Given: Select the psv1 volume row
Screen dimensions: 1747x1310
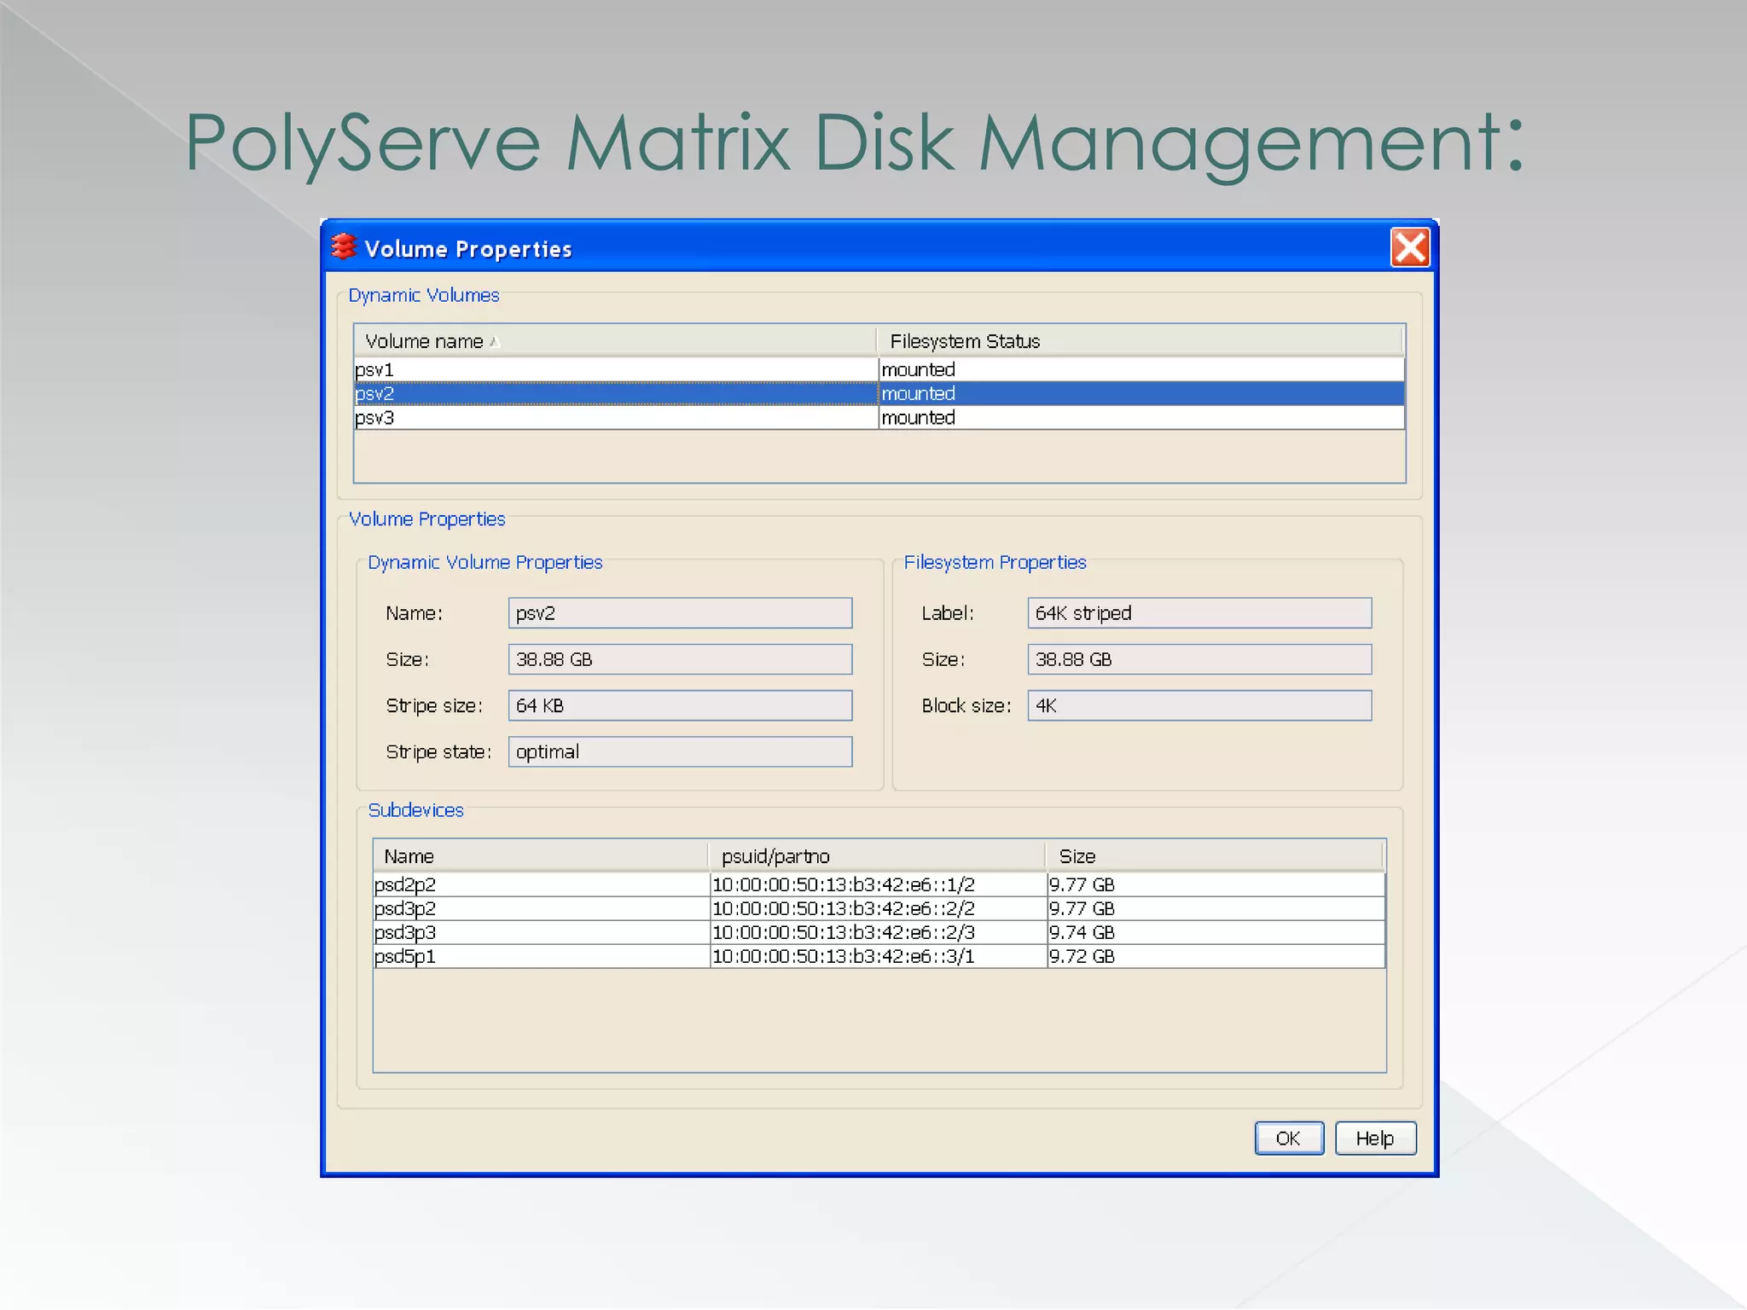Looking at the screenshot, I should (x=879, y=369).
